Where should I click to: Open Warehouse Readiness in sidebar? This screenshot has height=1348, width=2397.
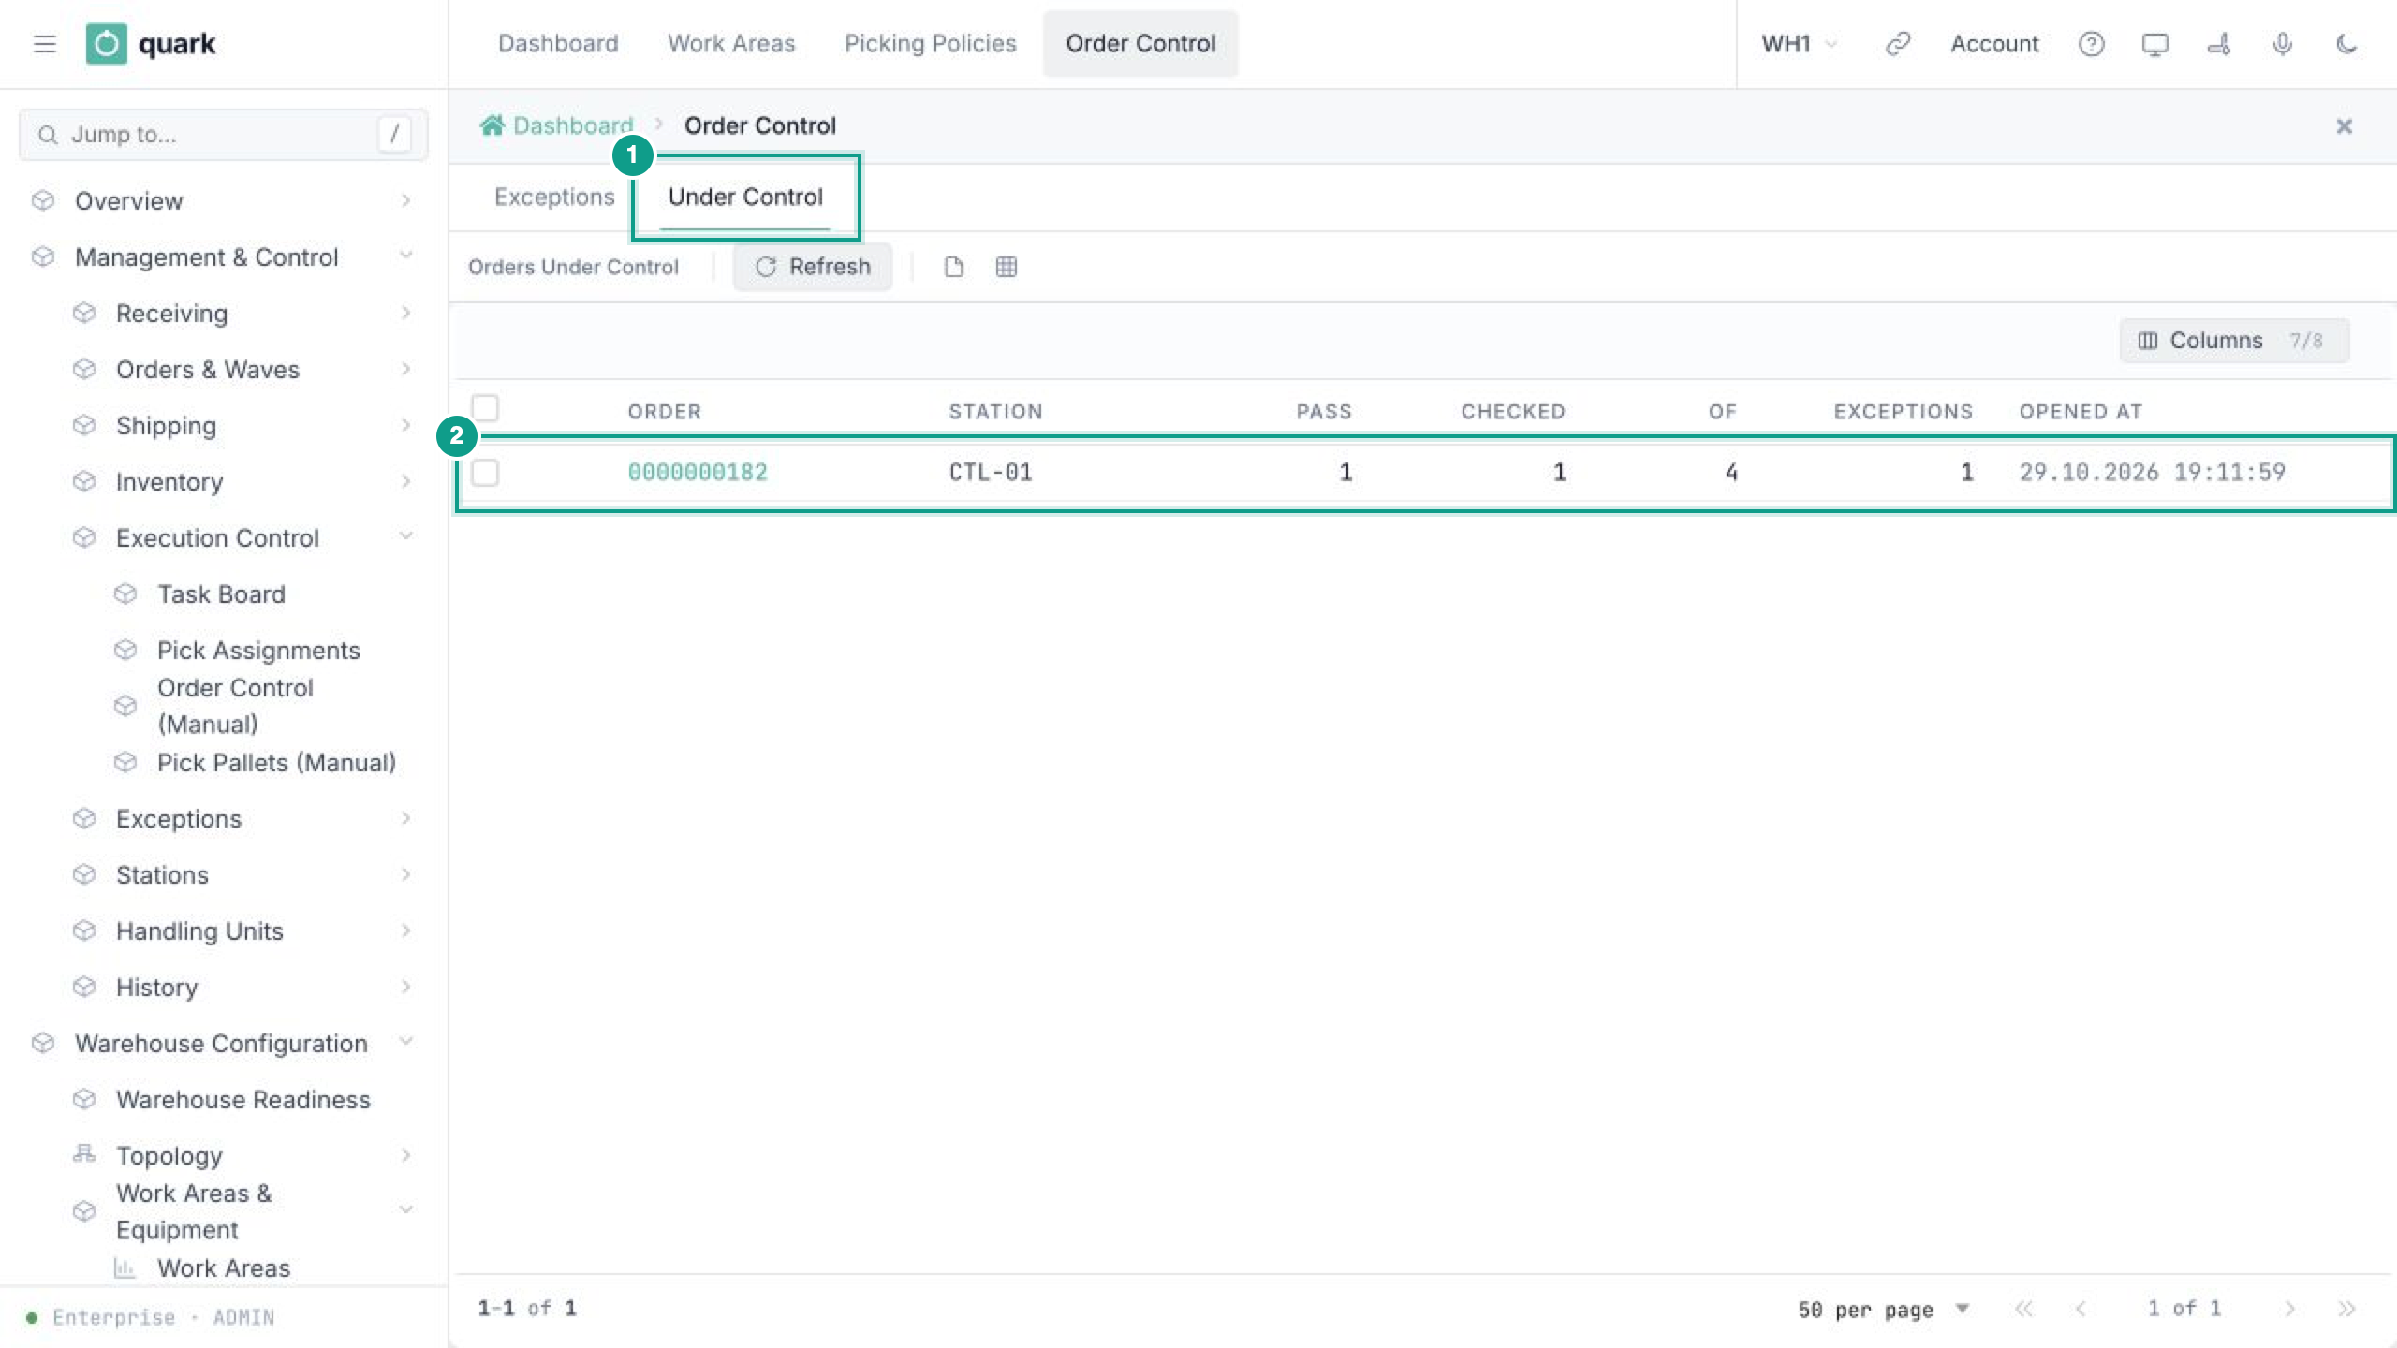243,1099
